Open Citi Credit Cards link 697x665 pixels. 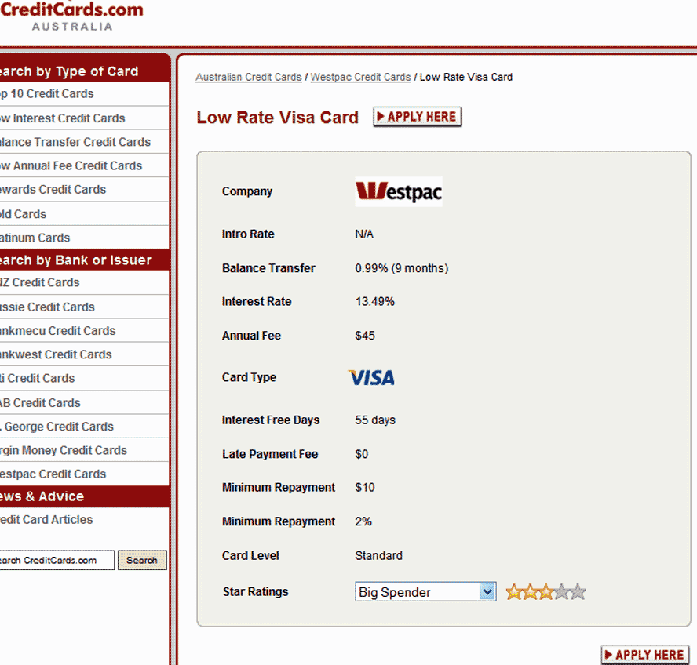click(x=85, y=379)
